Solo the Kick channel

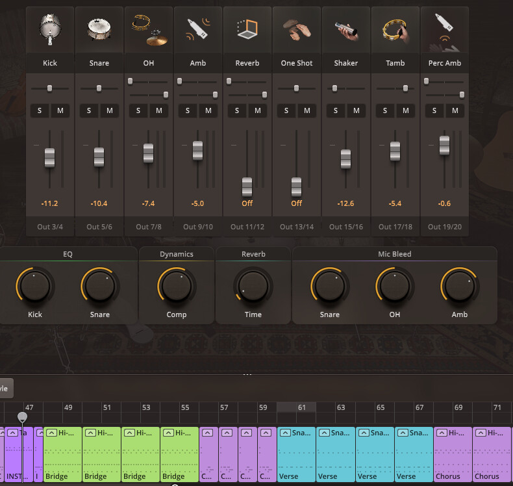pyautogui.click(x=40, y=110)
